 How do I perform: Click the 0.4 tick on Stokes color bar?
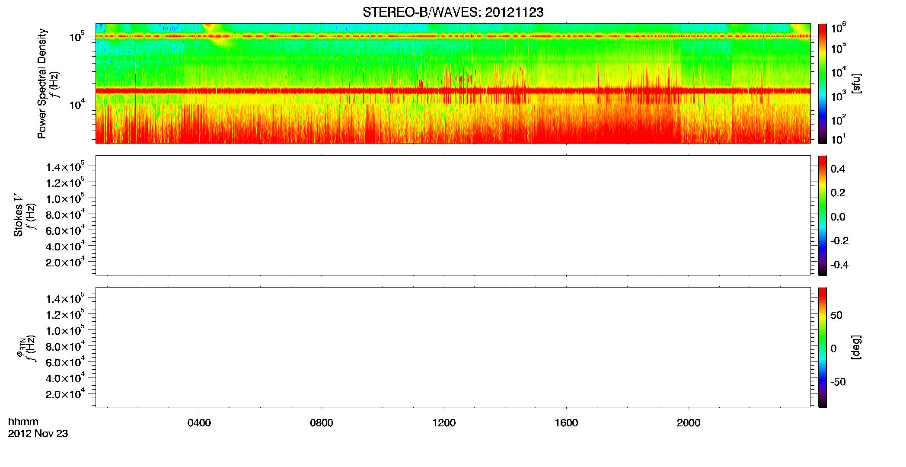point(838,169)
